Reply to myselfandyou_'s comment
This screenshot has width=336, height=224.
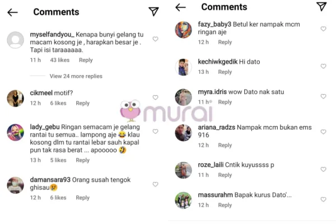pos(86,60)
